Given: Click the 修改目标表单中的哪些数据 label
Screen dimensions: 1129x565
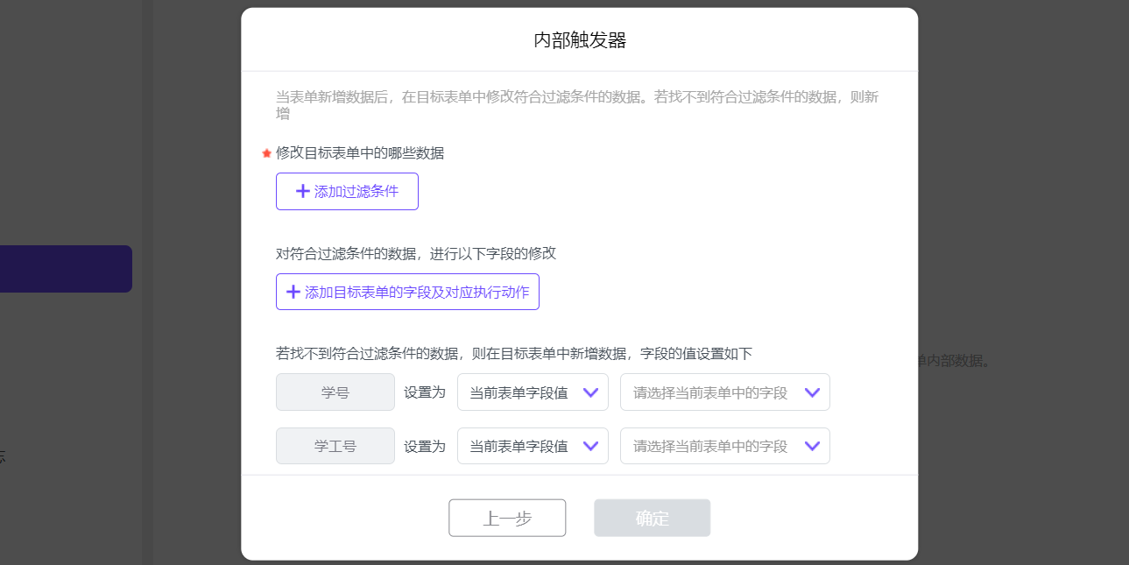Looking at the screenshot, I should pos(360,153).
